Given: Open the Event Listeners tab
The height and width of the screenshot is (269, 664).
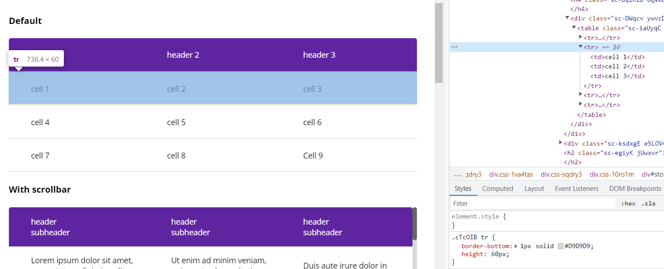Looking at the screenshot, I should (x=577, y=189).
